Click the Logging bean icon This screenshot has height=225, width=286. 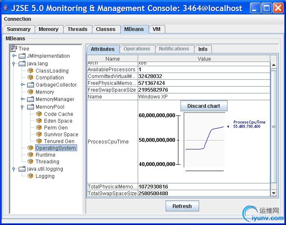click(30, 176)
